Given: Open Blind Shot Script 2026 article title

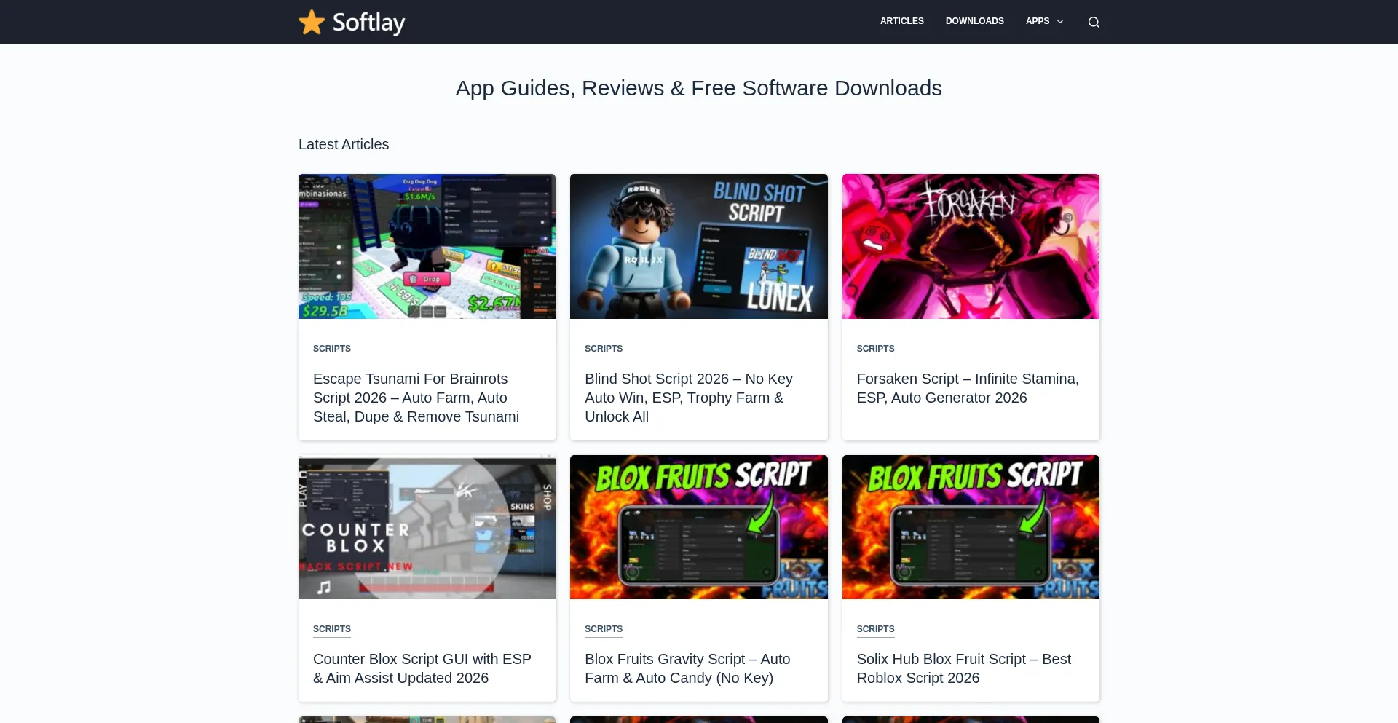Looking at the screenshot, I should 689,398.
